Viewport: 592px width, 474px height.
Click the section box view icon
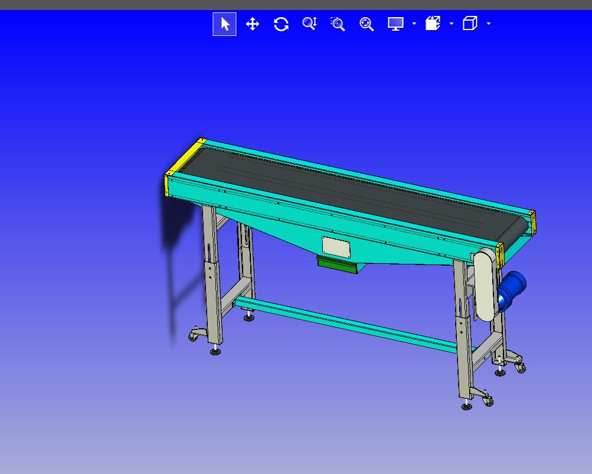[433, 24]
